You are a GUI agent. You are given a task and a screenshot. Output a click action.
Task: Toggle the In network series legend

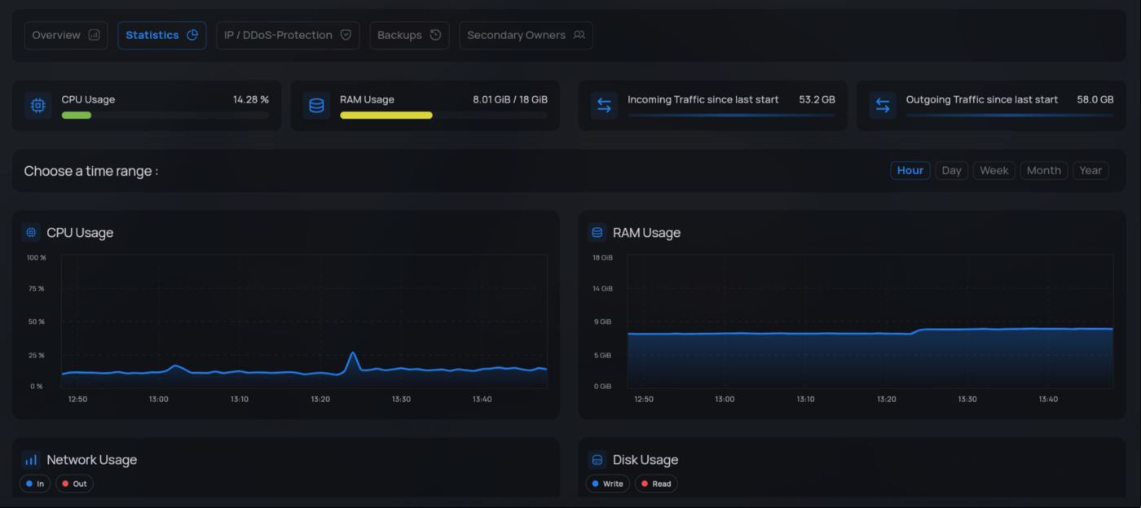pos(35,484)
